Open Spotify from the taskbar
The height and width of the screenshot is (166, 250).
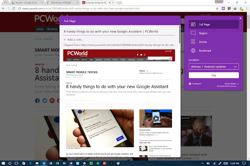click(x=98, y=163)
